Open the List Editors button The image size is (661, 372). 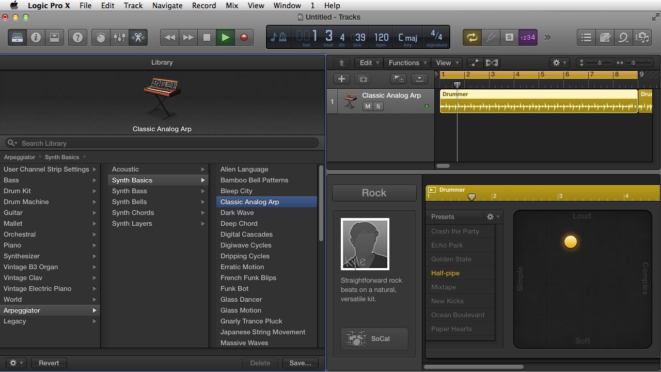tap(586, 37)
